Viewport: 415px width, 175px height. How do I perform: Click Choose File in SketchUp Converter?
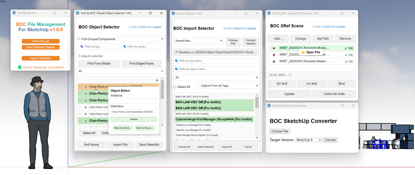pyautogui.click(x=280, y=131)
